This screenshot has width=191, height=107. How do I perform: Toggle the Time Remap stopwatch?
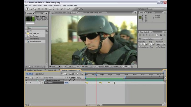pyautogui.click(x=40, y=83)
